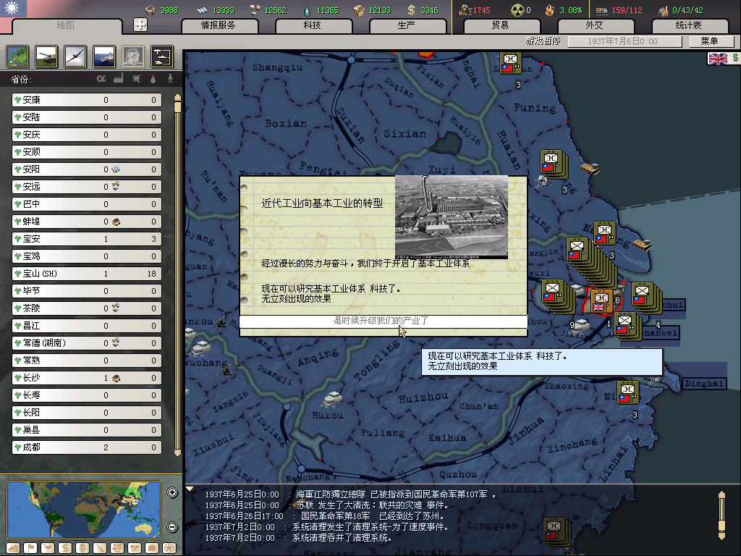This screenshot has height=556, width=741.
Task: Open the 科技 (Technology) tab
Action: 312,25
